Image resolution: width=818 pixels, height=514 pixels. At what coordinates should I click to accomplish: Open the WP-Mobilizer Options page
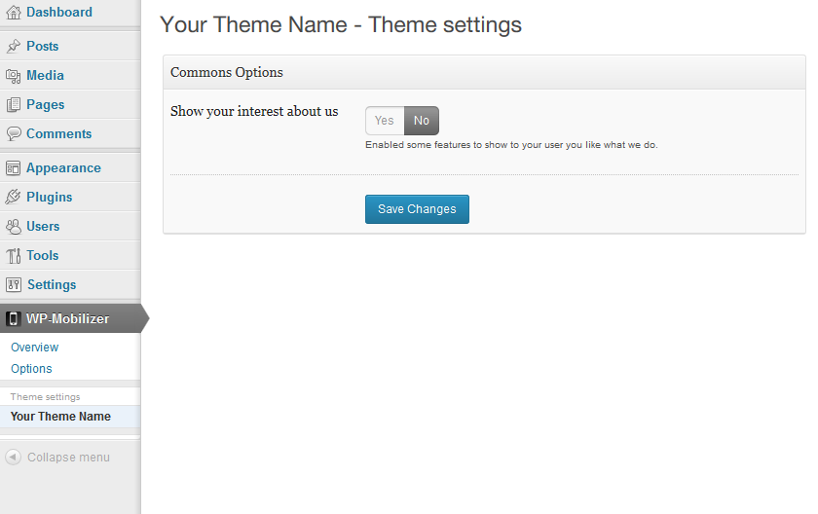click(x=31, y=369)
